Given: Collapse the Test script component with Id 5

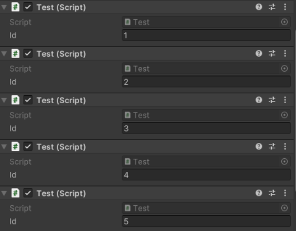Looking at the screenshot, I should point(4,193).
